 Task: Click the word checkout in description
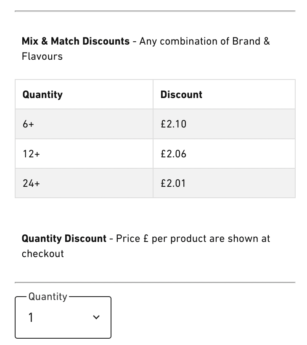click(43, 254)
